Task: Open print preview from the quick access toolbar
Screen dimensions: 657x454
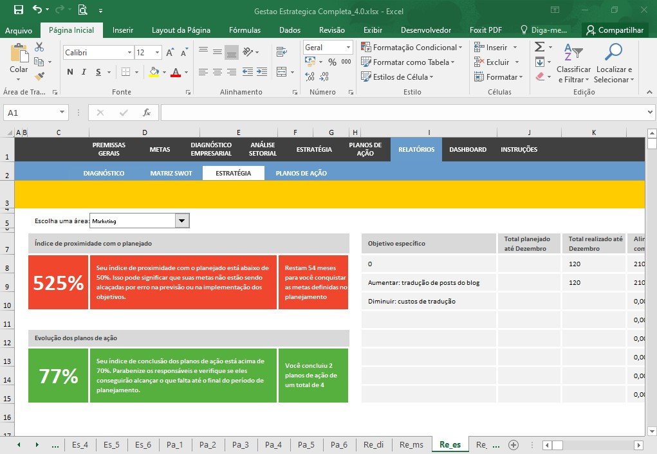Action: (x=82, y=10)
